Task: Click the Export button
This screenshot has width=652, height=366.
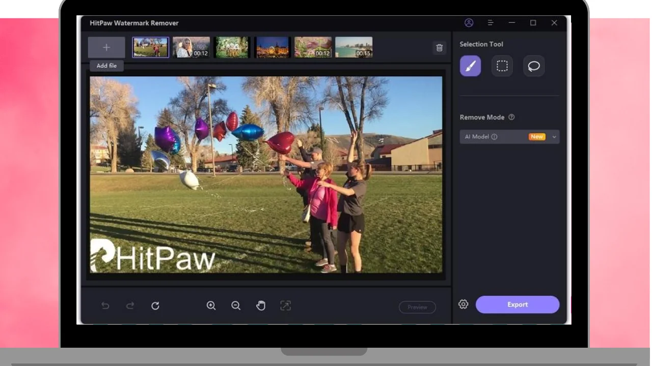Action: [x=518, y=304]
